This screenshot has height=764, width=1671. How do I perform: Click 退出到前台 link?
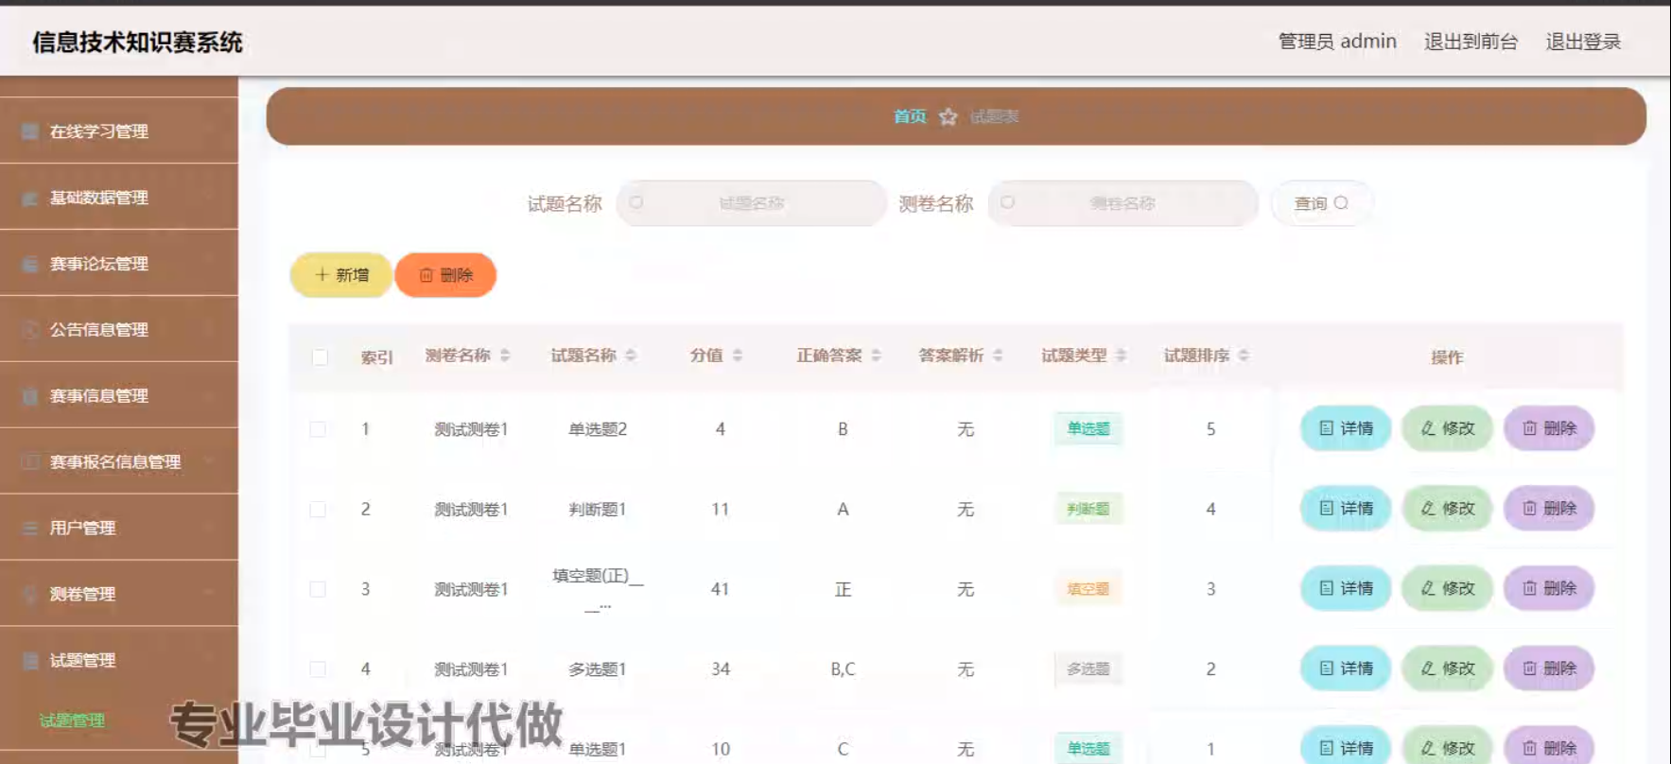(x=1471, y=41)
